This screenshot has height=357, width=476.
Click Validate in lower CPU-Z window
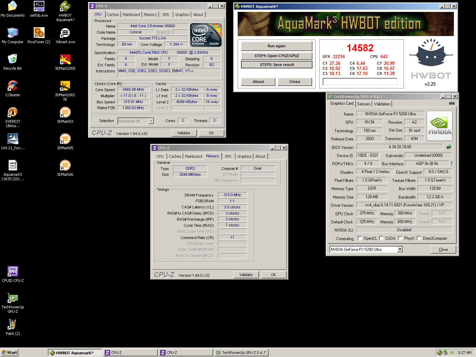[246, 275]
